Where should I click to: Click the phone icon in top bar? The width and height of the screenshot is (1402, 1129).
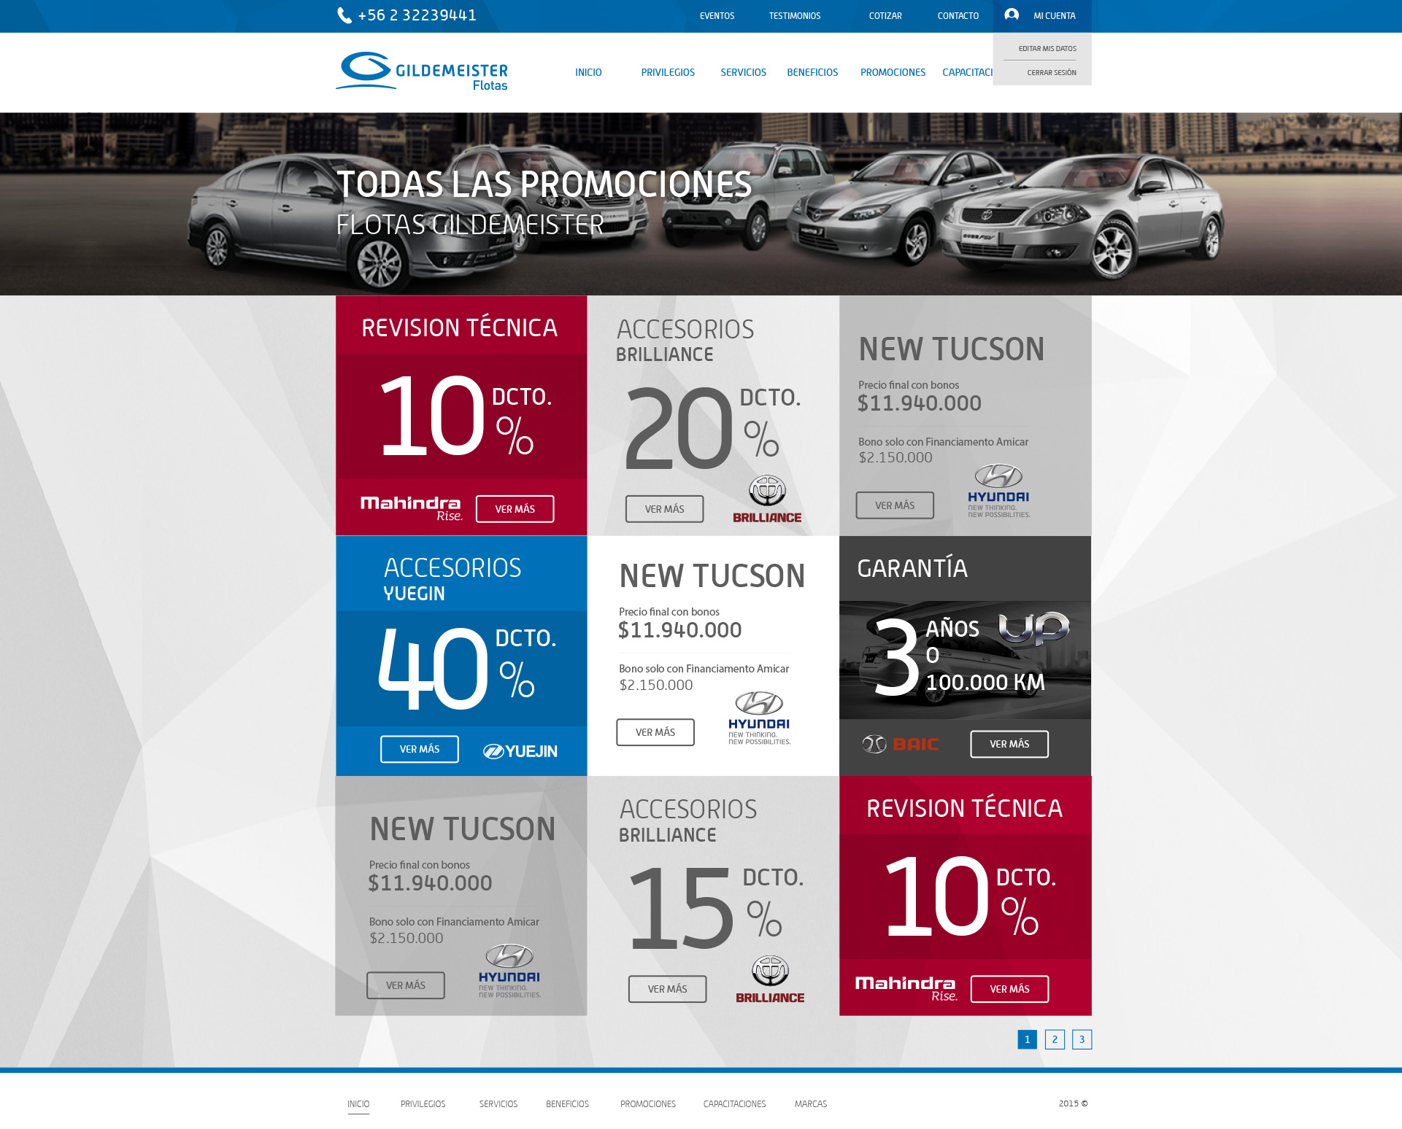[x=344, y=15]
